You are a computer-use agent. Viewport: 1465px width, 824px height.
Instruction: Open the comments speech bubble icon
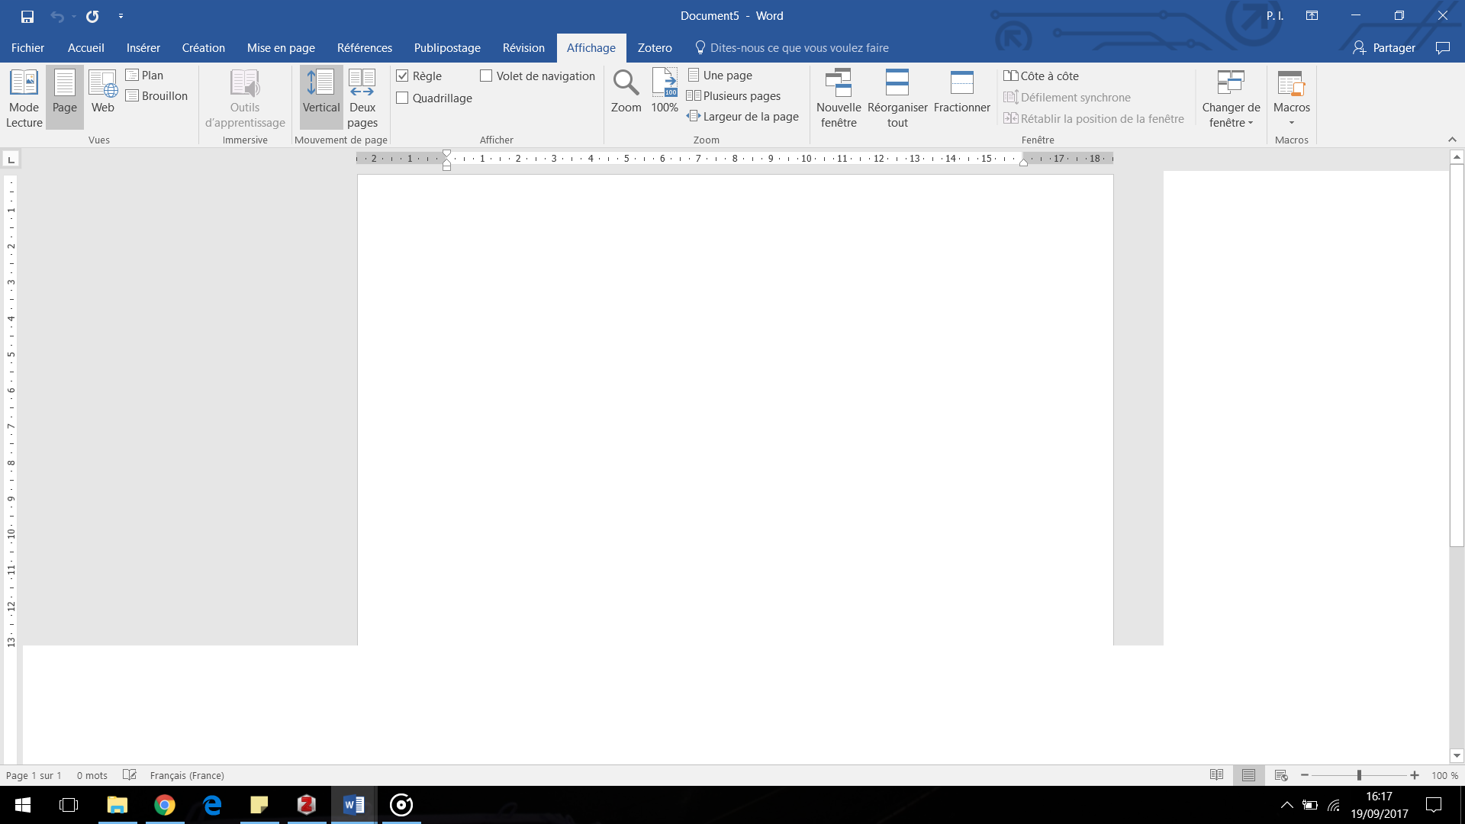(1442, 47)
